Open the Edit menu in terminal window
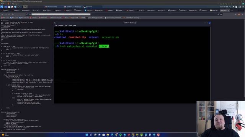This screenshot has width=245, height=137. [66, 25]
